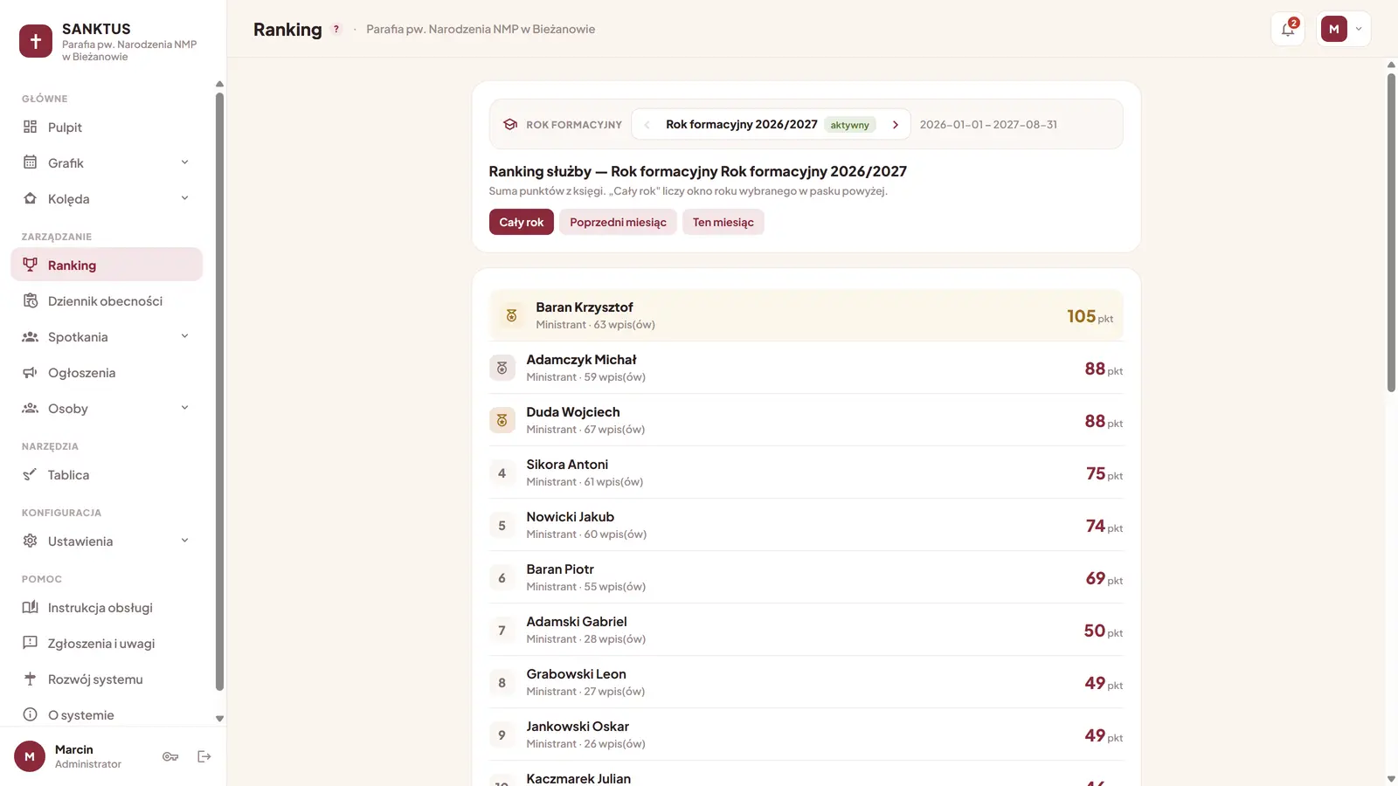Screen dimensions: 1398x786
Task: Go to previous formation year arrow
Action: coord(647,125)
